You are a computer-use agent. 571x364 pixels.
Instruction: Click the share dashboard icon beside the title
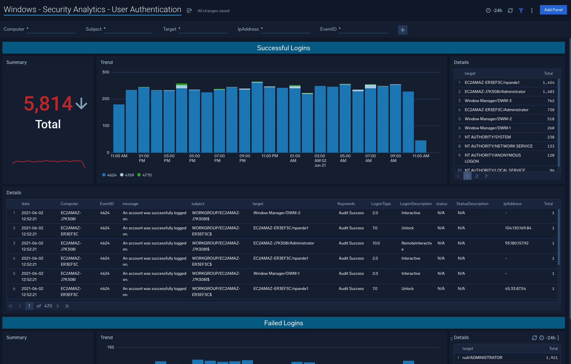tap(189, 10)
